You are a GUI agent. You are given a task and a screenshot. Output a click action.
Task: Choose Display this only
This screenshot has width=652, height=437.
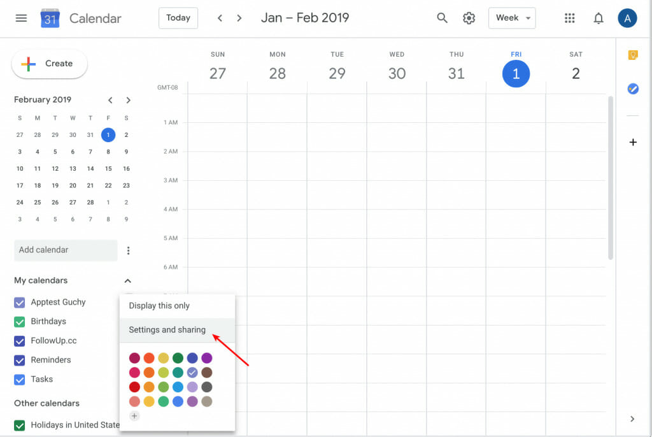159,305
